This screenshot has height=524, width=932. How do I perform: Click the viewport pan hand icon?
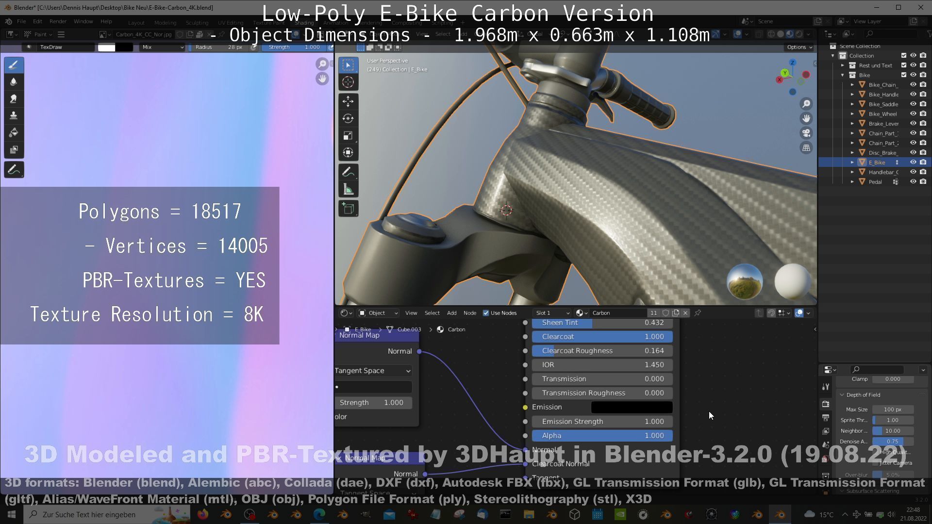806,118
